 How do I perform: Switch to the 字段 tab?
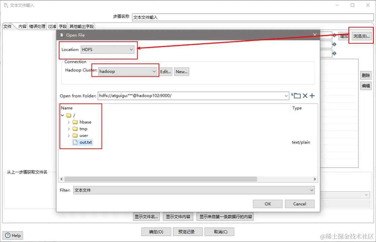click(x=63, y=26)
